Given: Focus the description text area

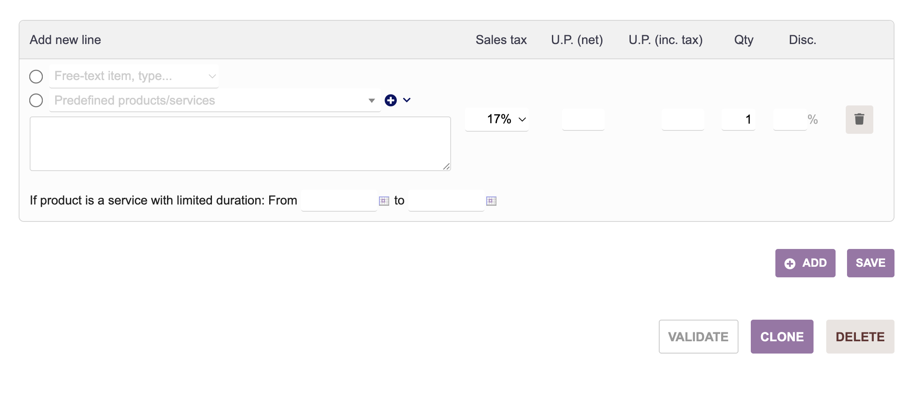Looking at the screenshot, I should click(x=240, y=144).
